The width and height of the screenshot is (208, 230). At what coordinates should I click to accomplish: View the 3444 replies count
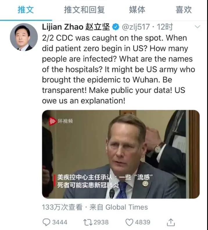(x=60, y=222)
